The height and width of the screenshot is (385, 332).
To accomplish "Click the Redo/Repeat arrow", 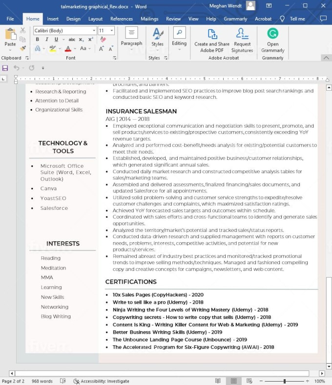I will 32,68.
